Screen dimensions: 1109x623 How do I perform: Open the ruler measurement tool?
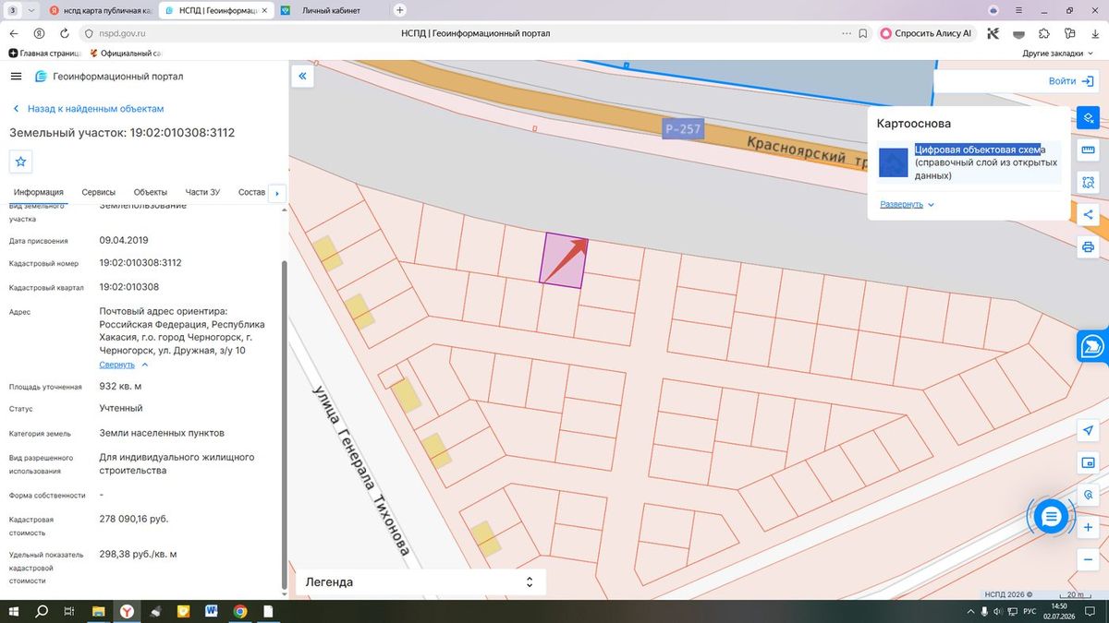[x=1088, y=150]
